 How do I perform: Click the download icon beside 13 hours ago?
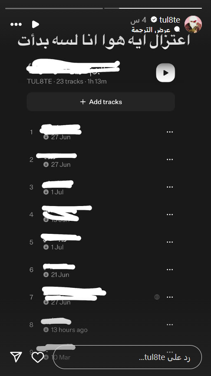click(46, 330)
